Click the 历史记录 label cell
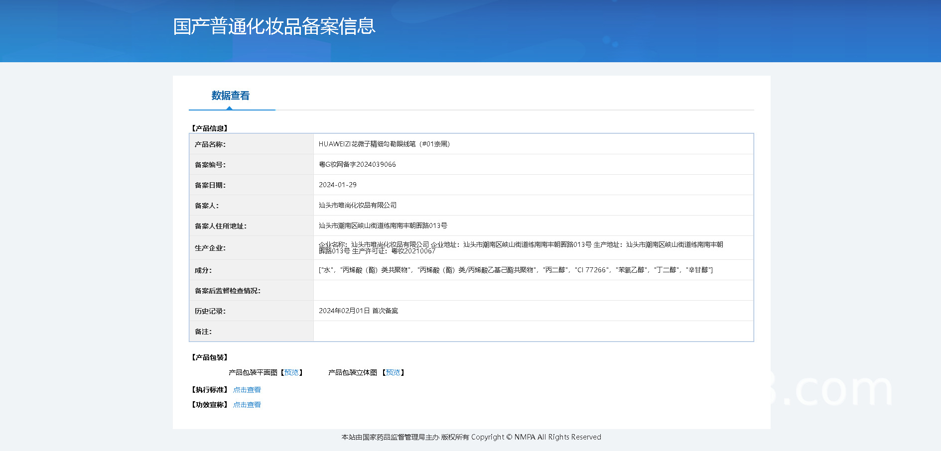Viewport: 941px width, 451px height. point(252,311)
